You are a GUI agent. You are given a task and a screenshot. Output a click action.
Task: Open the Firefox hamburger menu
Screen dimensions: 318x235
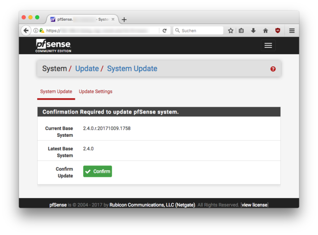tap(292, 31)
